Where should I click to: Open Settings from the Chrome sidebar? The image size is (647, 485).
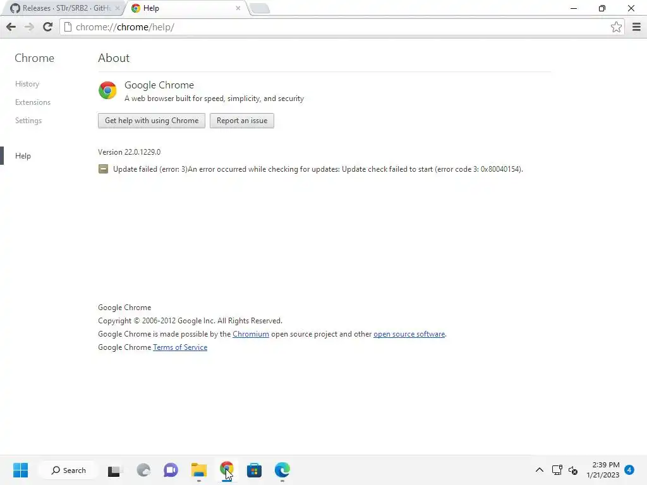(x=28, y=121)
